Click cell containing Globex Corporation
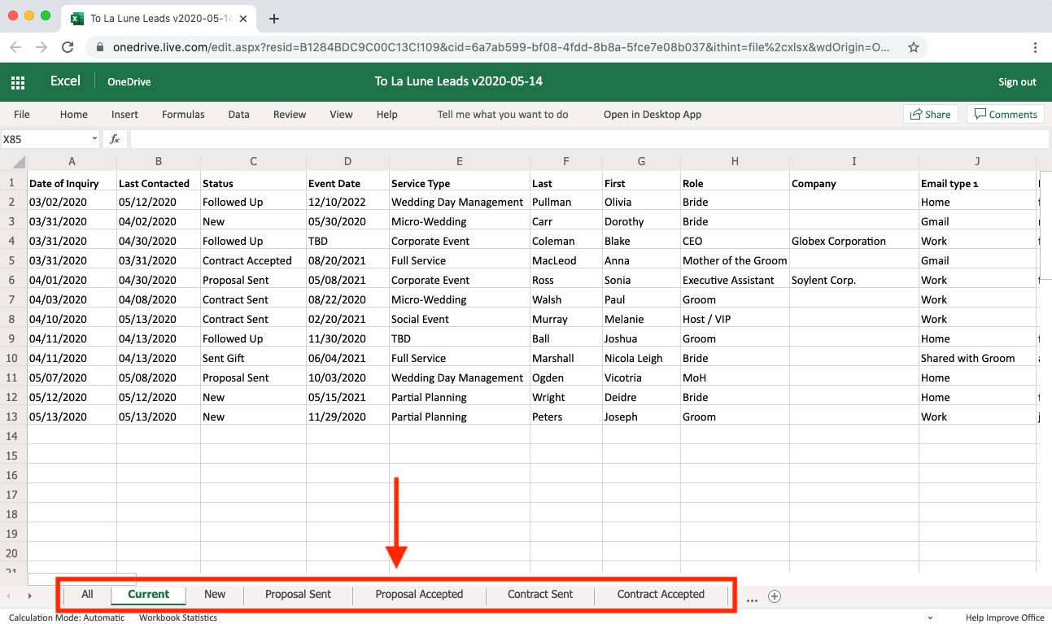The width and height of the screenshot is (1052, 624). tap(854, 241)
